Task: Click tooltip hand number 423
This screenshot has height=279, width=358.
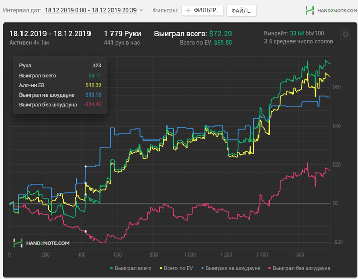Action: pos(97,66)
